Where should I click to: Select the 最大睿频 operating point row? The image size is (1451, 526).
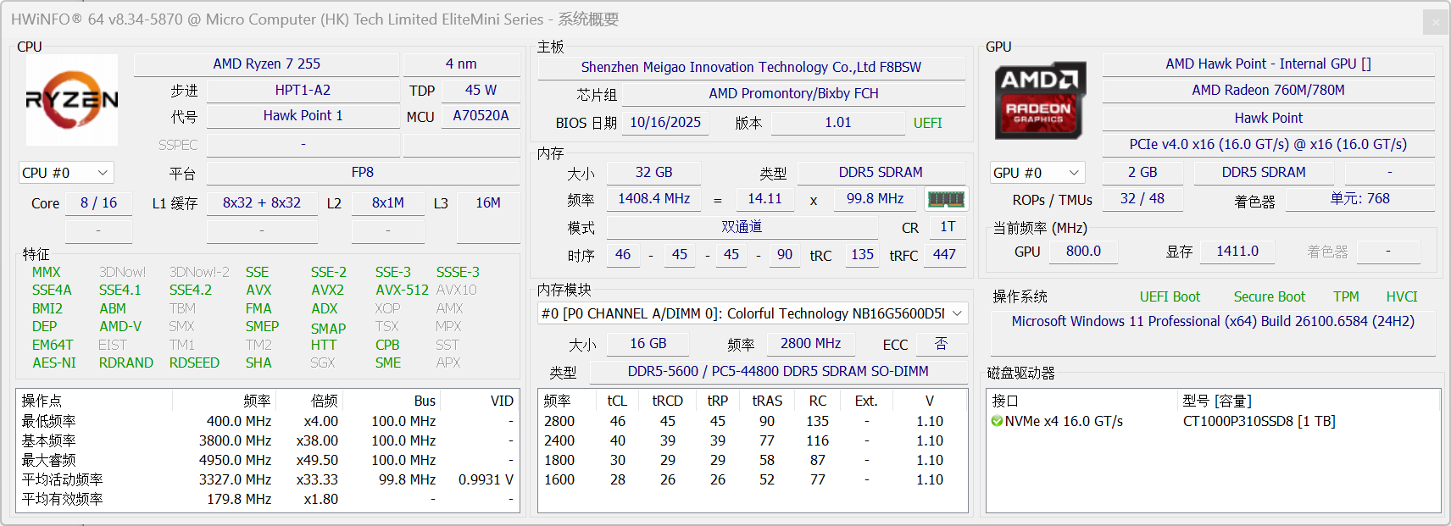[49, 460]
